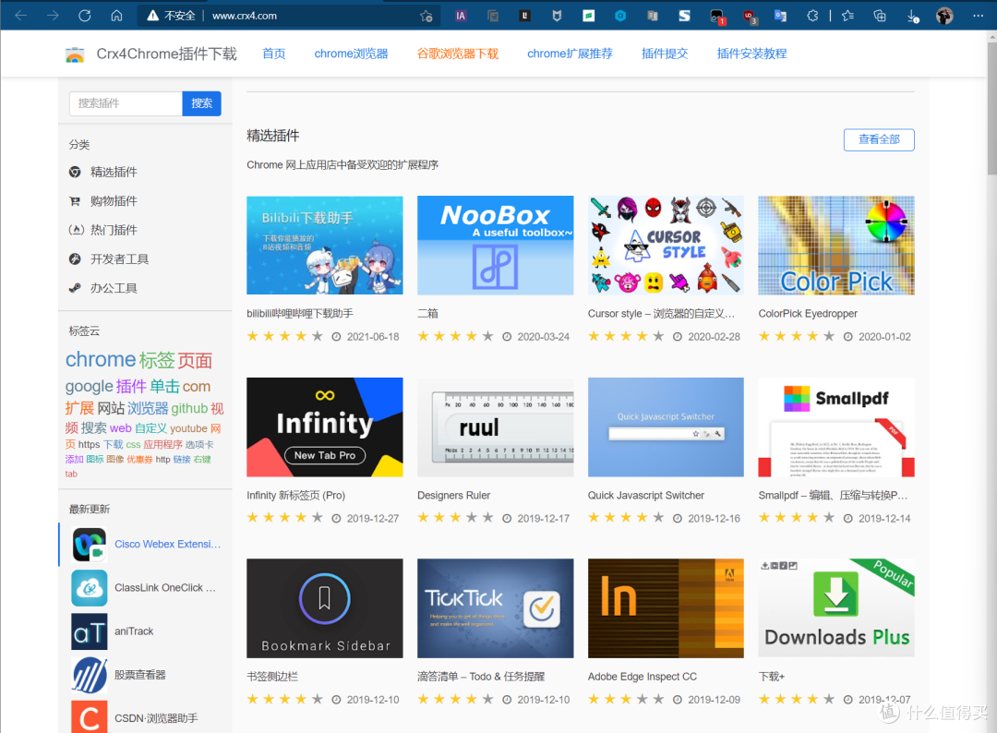Image resolution: width=997 pixels, height=733 pixels.
Task: Add this page to favorites star icon
Action: tap(426, 16)
